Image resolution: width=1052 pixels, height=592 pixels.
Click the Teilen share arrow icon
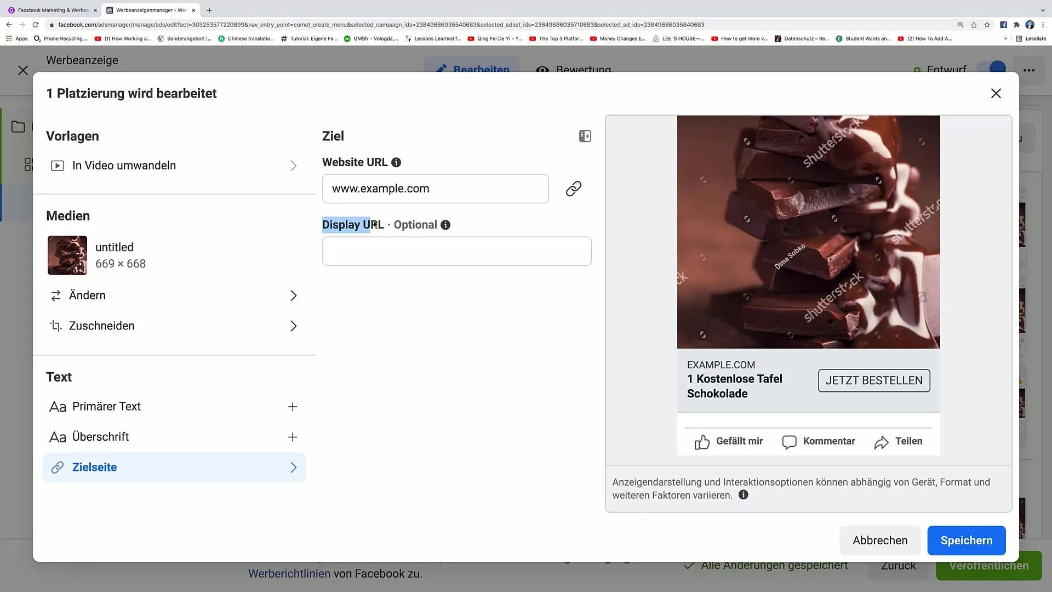coord(881,442)
